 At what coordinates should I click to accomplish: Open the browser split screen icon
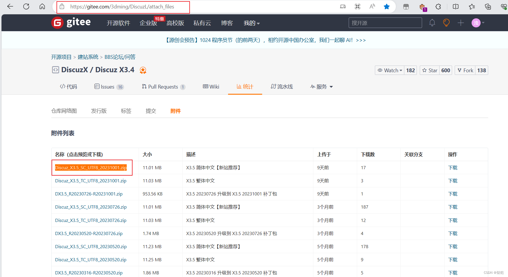[455, 6]
